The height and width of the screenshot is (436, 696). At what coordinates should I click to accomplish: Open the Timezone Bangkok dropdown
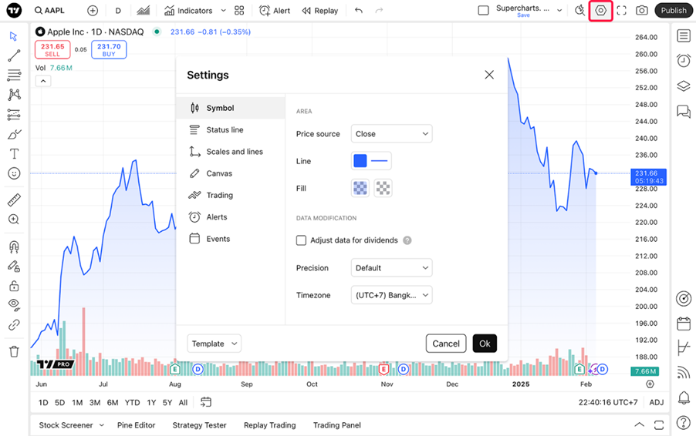pyautogui.click(x=391, y=295)
